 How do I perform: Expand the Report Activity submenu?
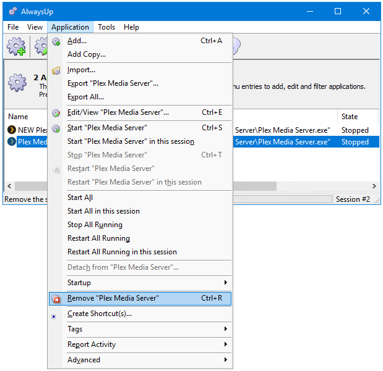140,344
